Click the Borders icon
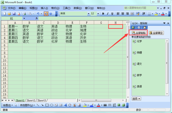The height and width of the screenshot is (113, 172). (149, 14)
